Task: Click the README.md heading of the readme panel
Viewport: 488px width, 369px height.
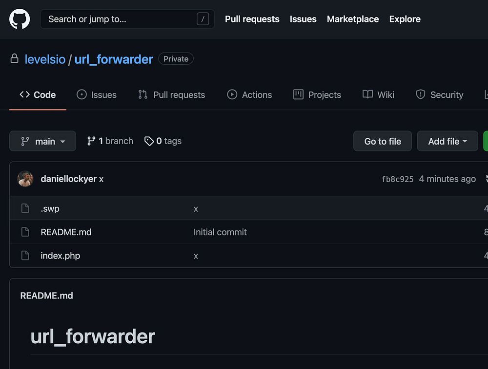Action: tap(47, 295)
